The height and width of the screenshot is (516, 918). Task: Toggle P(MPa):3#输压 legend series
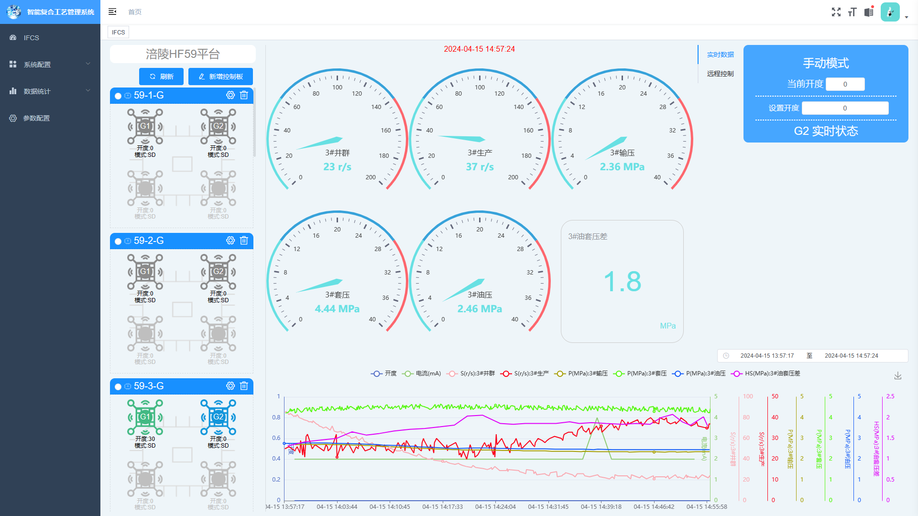pos(581,373)
